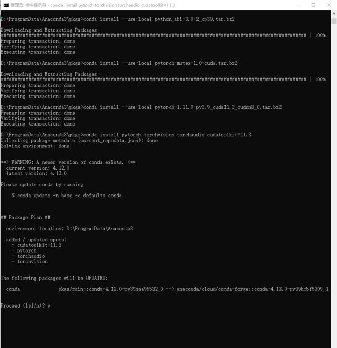Click the environment location D:\ProgramData\Anaconda3 line
Viewport: 337px width, 348px height.
click(69, 229)
